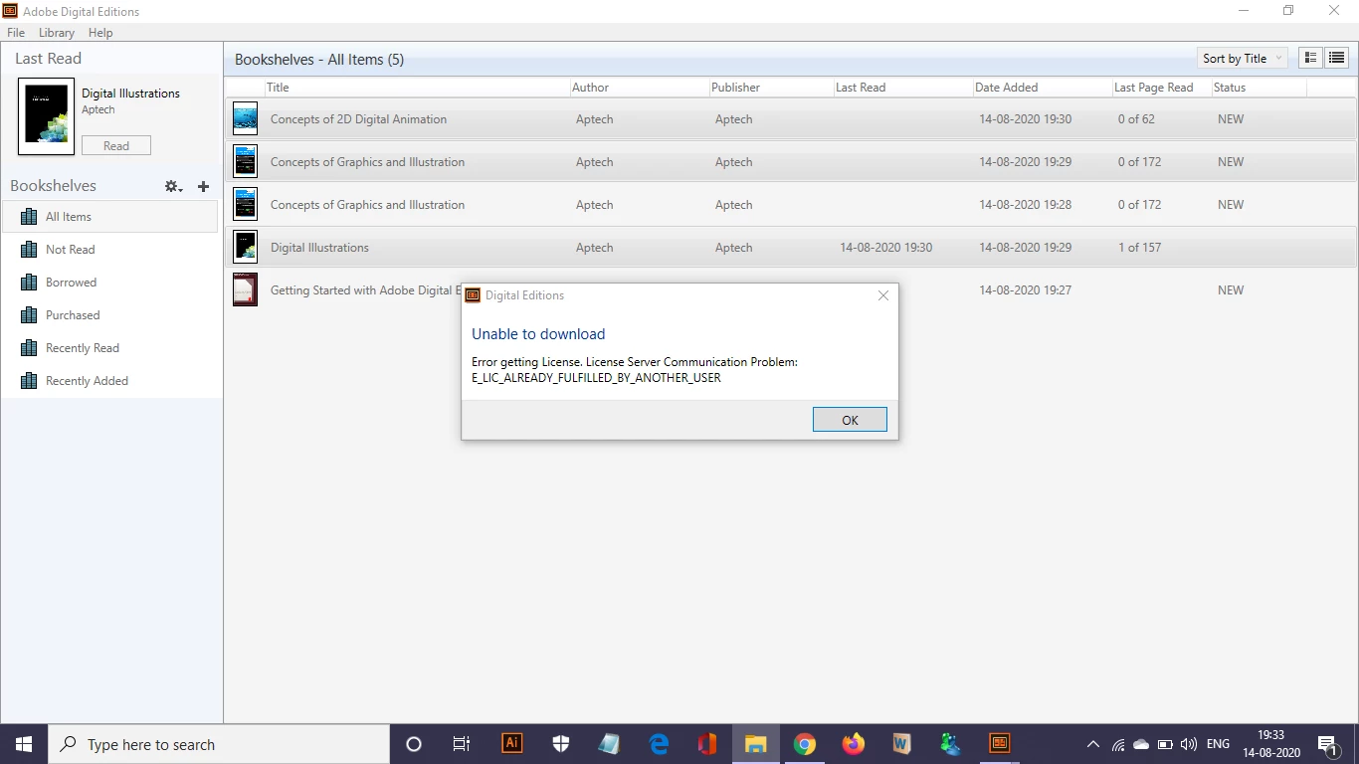The image size is (1359, 764).
Task: Select the Not Read bookshelf
Action: [x=110, y=250]
